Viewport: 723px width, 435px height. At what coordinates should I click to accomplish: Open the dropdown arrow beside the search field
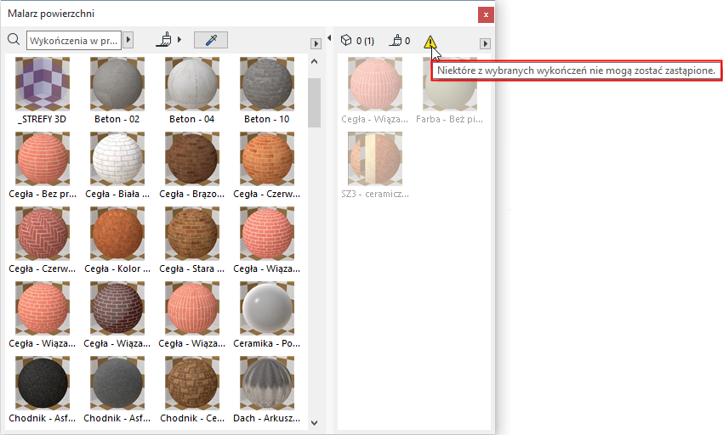(x=128, y=40)
